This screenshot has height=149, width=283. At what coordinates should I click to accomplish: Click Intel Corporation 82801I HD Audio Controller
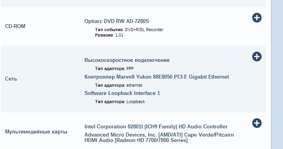[x=156, y=127]
